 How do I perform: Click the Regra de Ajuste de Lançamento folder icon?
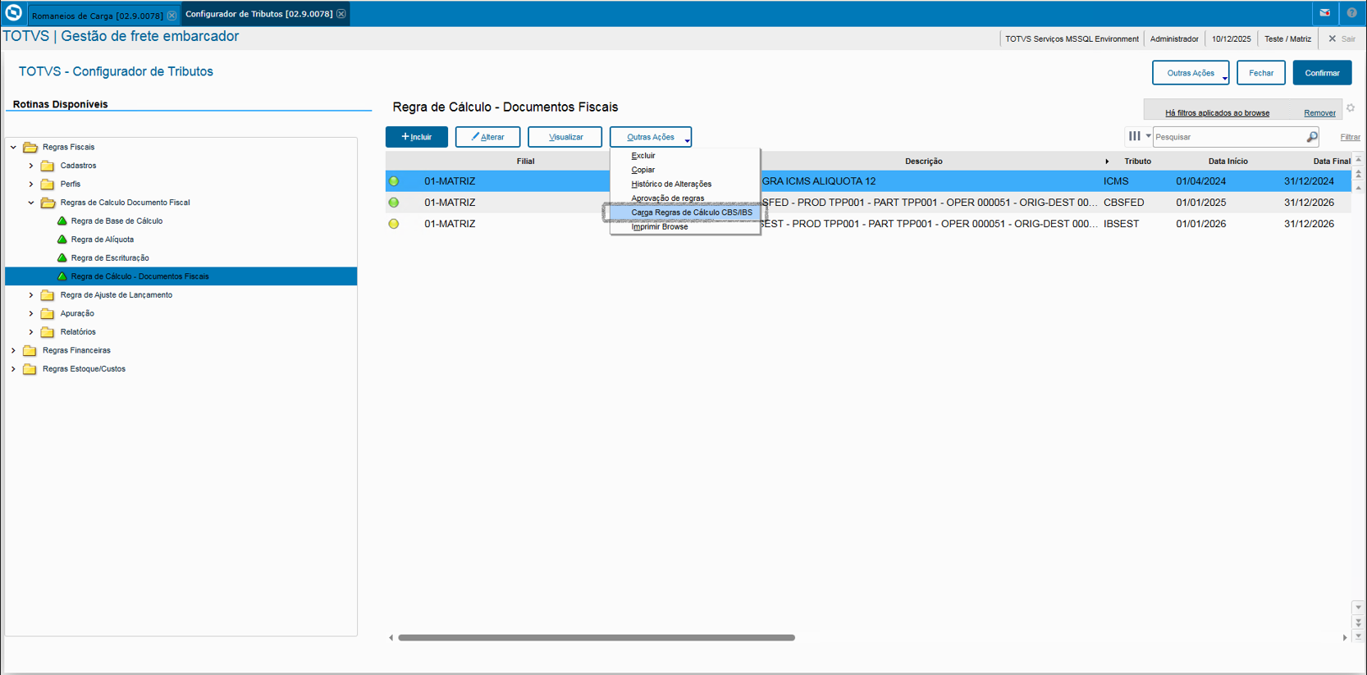point(48,295)
